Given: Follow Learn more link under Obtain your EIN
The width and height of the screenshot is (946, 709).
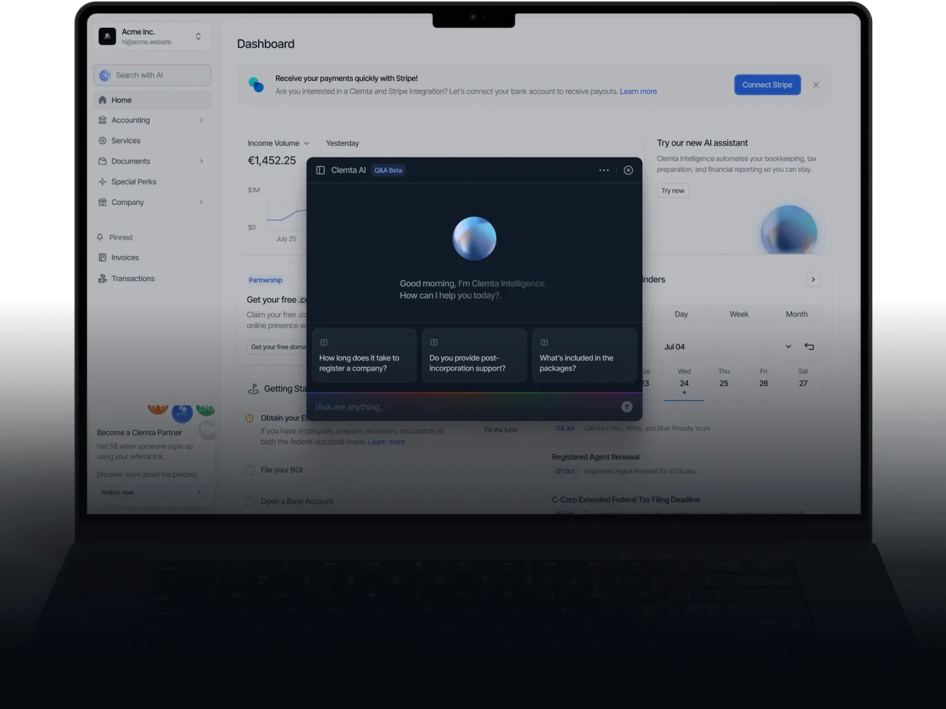Looking at the screenshot, I should 387,442.
